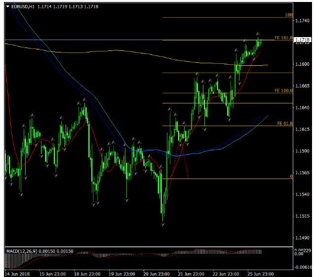The width and height of the screenshot is (314, 277).
Task: Click the 188 Fibonacci level label
Action: pos(289,15)
